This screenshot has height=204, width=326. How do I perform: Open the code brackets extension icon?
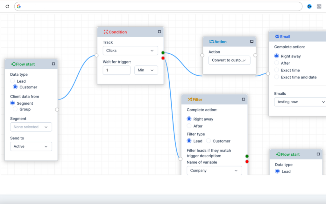(319, 6)
